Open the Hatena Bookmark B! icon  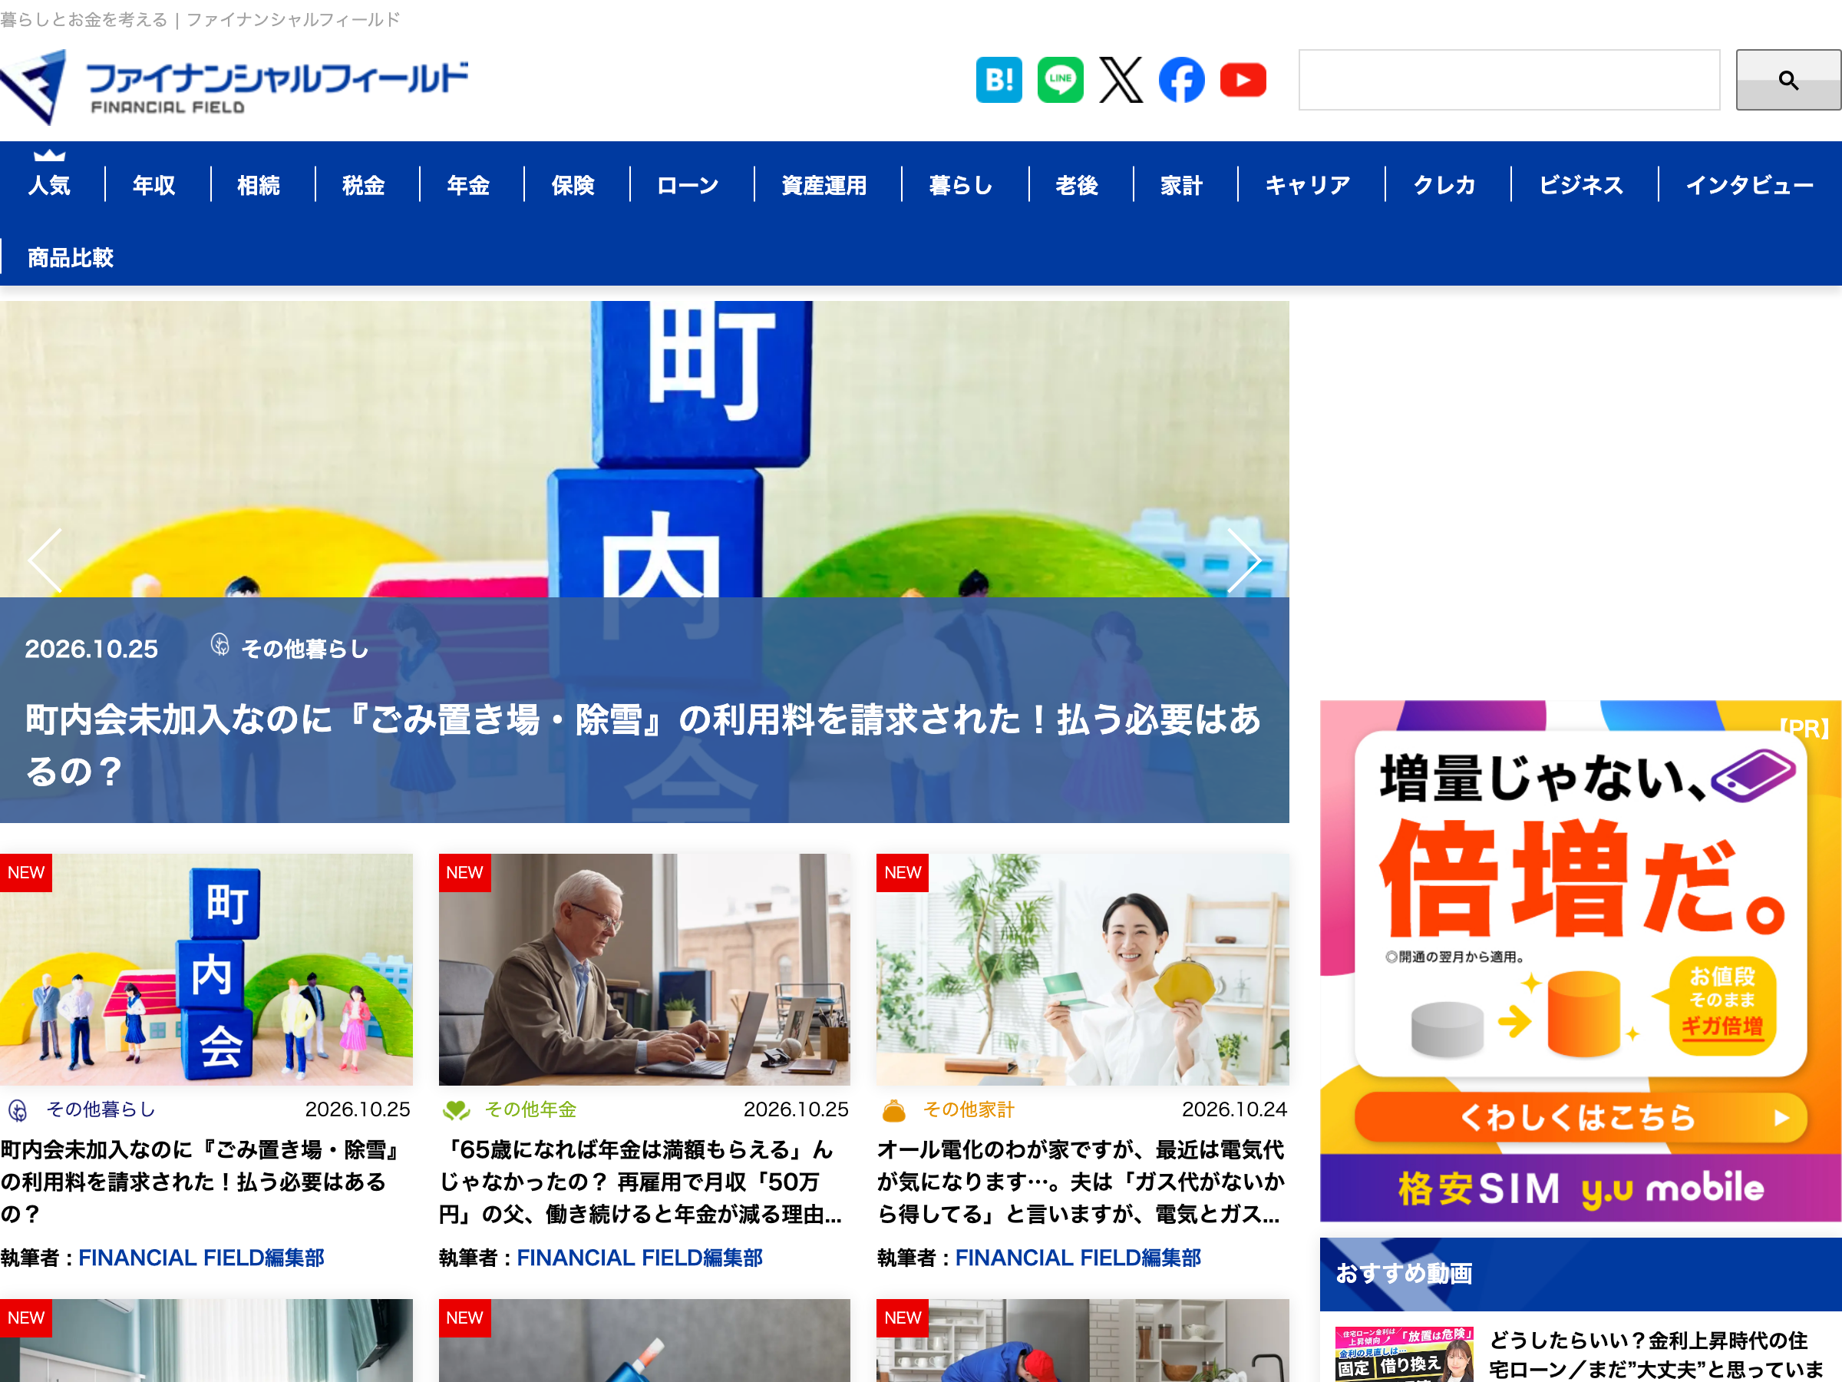point(999,80)
